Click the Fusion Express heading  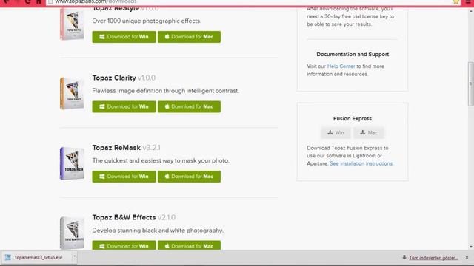353,119
